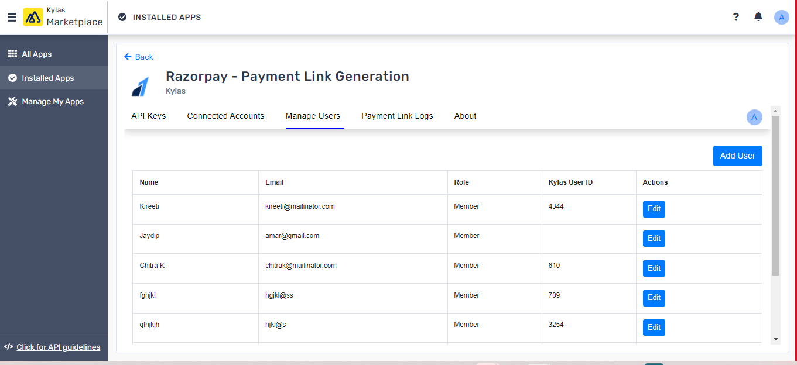Click the Kylas User ID 4344
This screenshot has width=797, height=365.
pos(556,206)
